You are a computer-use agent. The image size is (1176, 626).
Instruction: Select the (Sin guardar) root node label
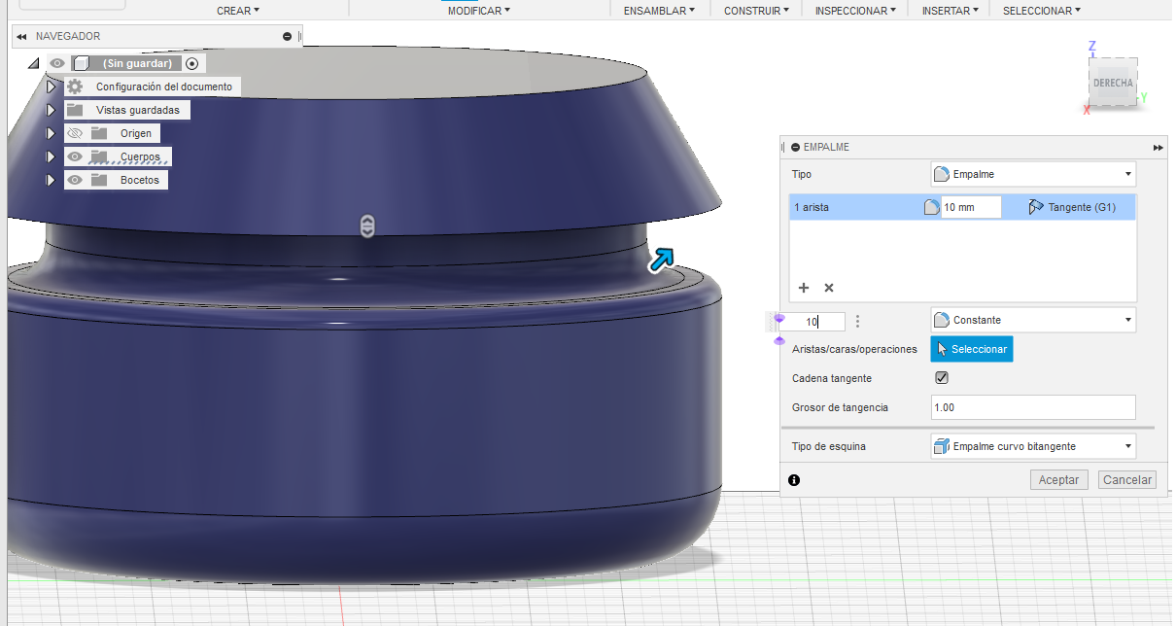[137, 63]
